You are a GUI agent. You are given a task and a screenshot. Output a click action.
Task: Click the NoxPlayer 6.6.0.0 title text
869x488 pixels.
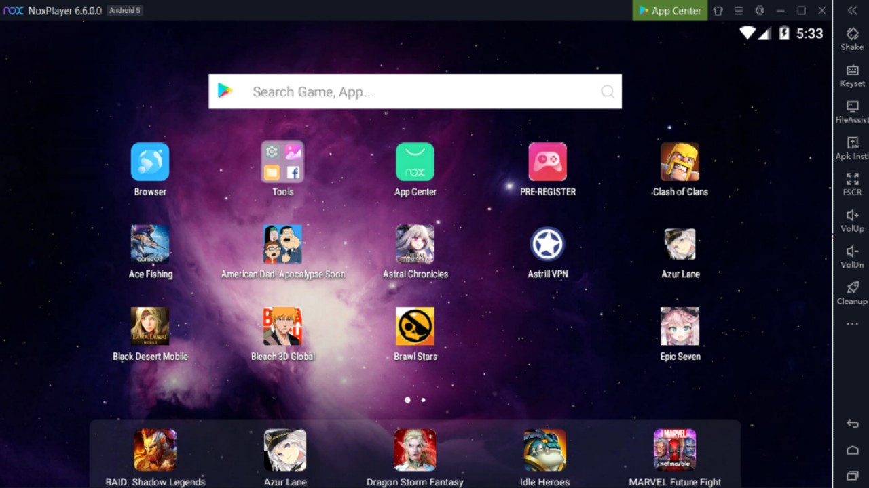[x=64, y=11]
